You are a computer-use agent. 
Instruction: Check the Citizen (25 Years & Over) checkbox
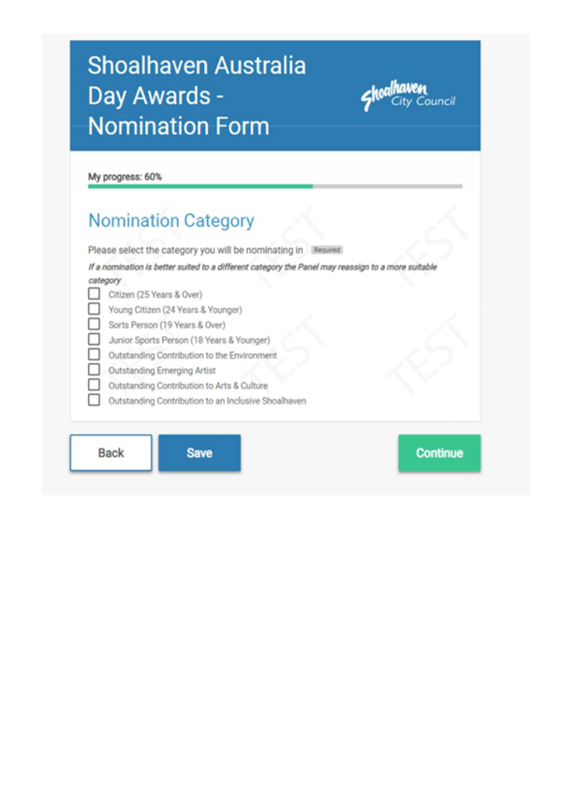point(93,295)
